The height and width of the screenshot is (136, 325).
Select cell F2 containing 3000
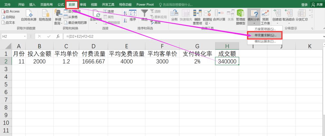162,61
